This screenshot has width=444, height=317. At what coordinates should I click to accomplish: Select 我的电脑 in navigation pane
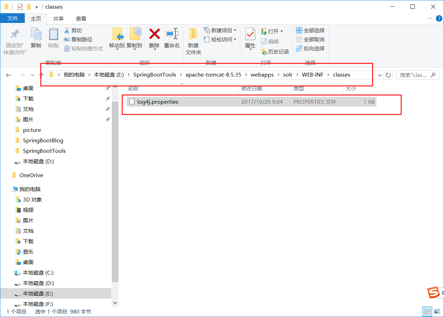pyautogui.click(x=30, y=189)
